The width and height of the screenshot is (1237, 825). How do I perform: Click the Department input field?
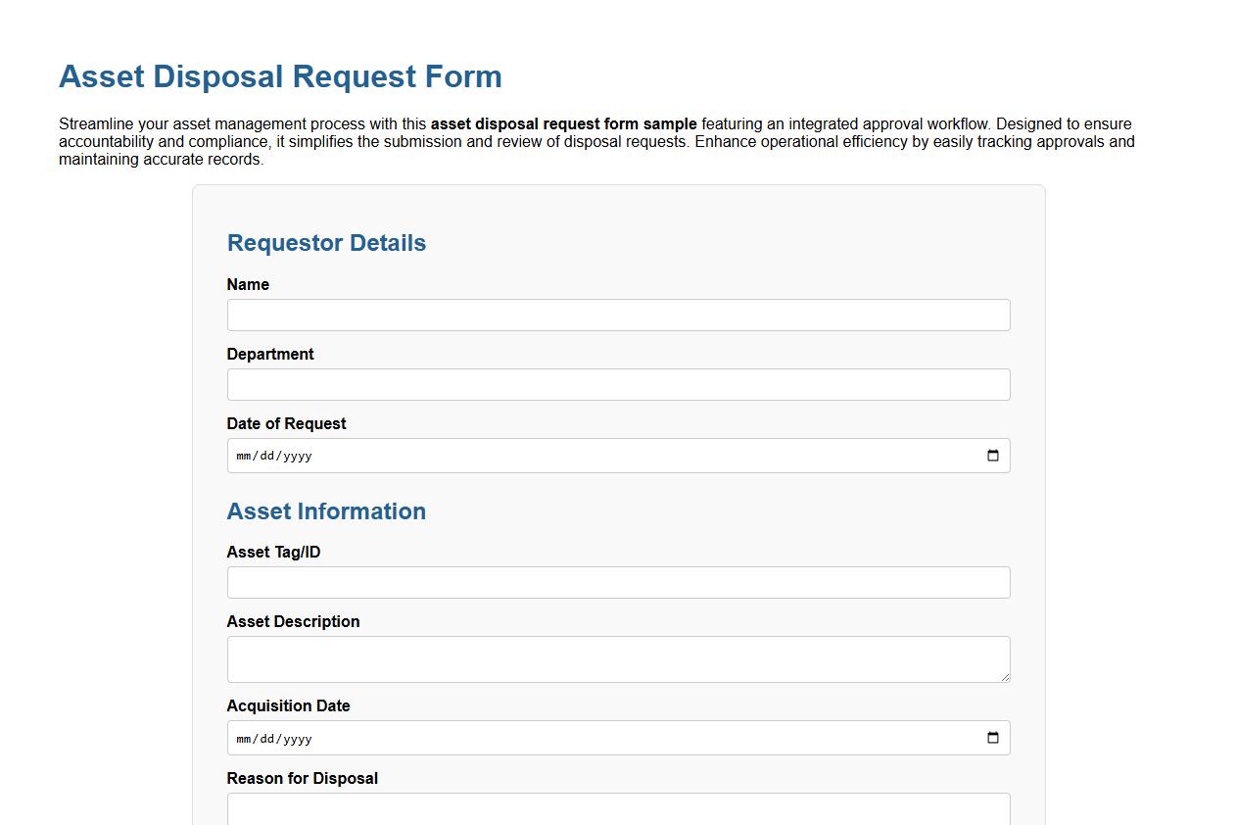[618, 384]
